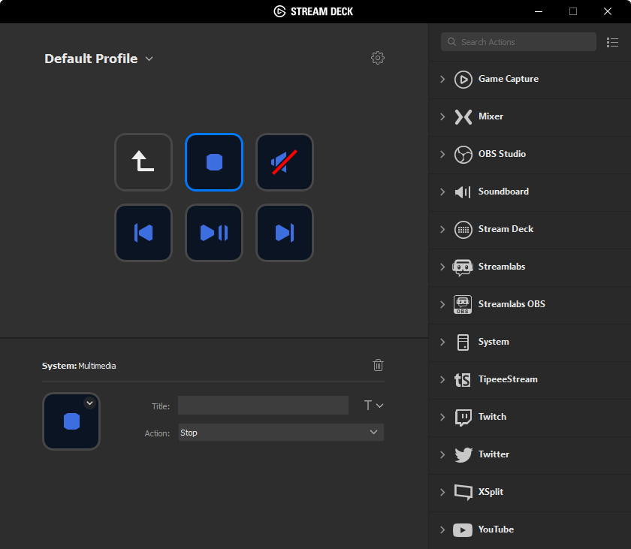The height and width of the screenshot is (549, 631).
Task: Click the back-to-parent folder arrow key
Action: [143, 162]
